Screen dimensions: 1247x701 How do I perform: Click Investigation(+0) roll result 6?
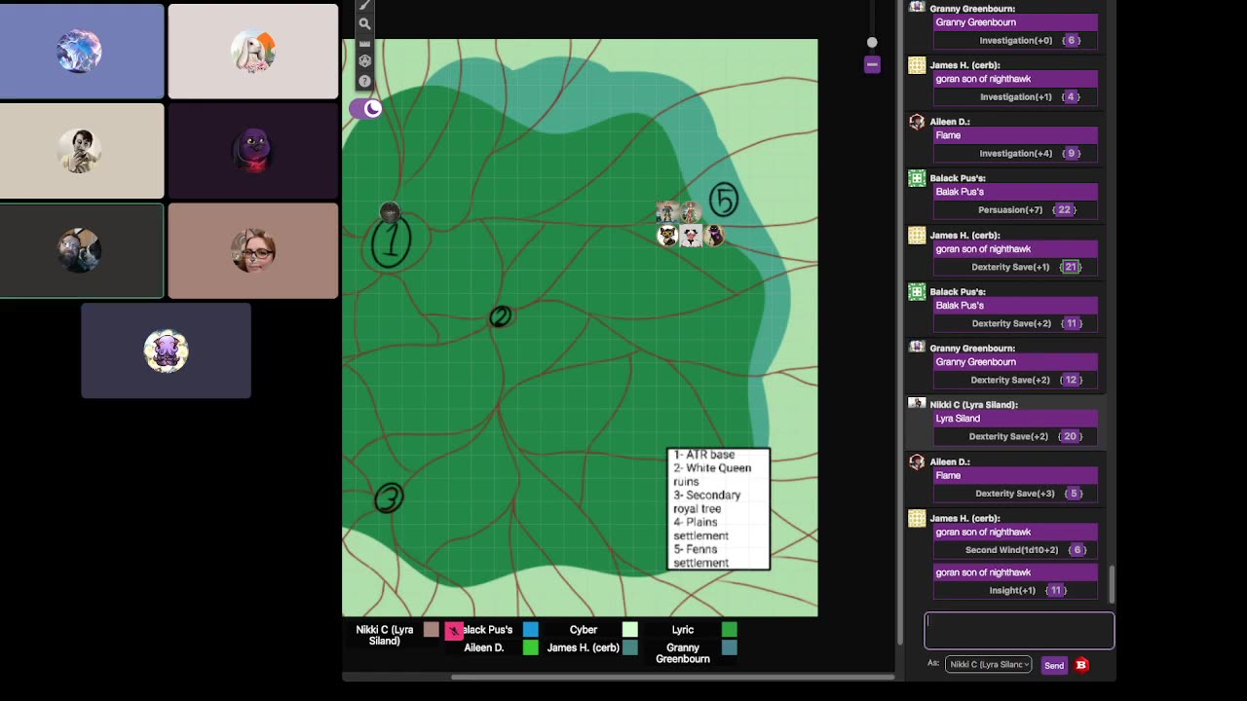point(1072,41)
